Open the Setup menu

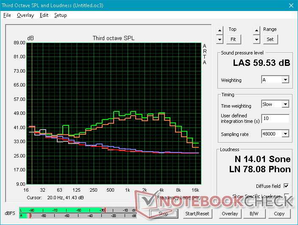coord(61,15)
